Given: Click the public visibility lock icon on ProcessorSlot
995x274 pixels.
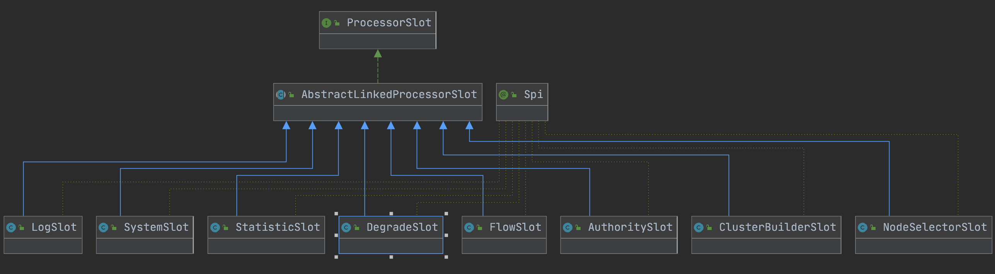Looking at the screenshot, I should [337, 23].
